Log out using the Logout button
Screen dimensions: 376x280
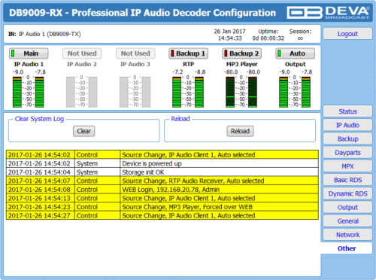347,34
